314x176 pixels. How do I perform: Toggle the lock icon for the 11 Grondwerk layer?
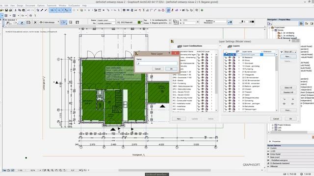coord(226,63)
